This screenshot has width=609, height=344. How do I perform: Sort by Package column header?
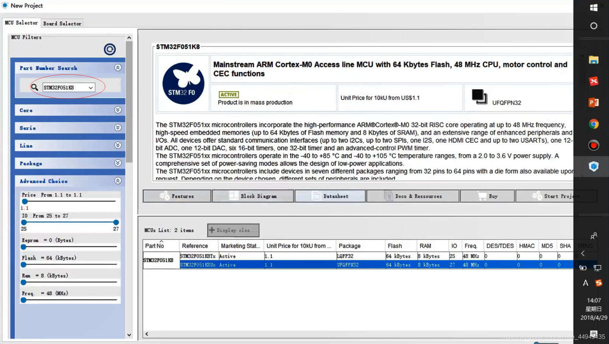pos(360,246)
